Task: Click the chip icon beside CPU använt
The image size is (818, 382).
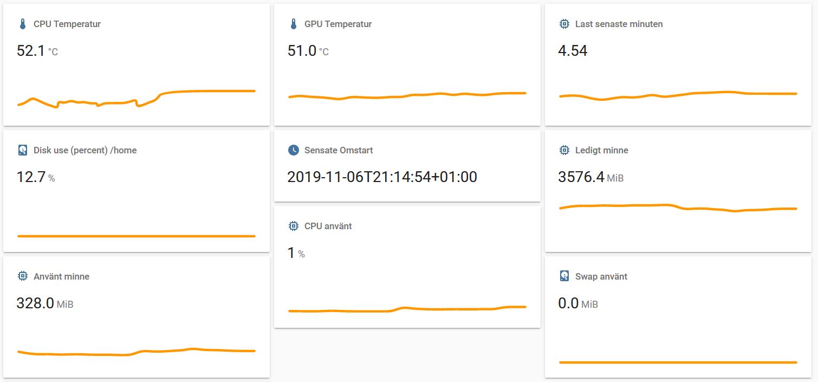Action: [293, 226]
